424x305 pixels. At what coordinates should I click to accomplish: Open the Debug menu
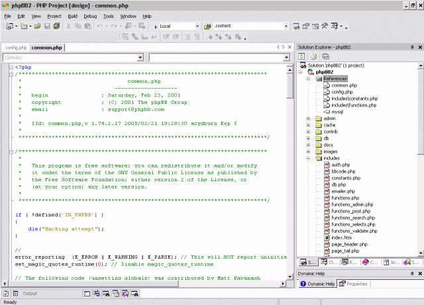tap(90, 16)
